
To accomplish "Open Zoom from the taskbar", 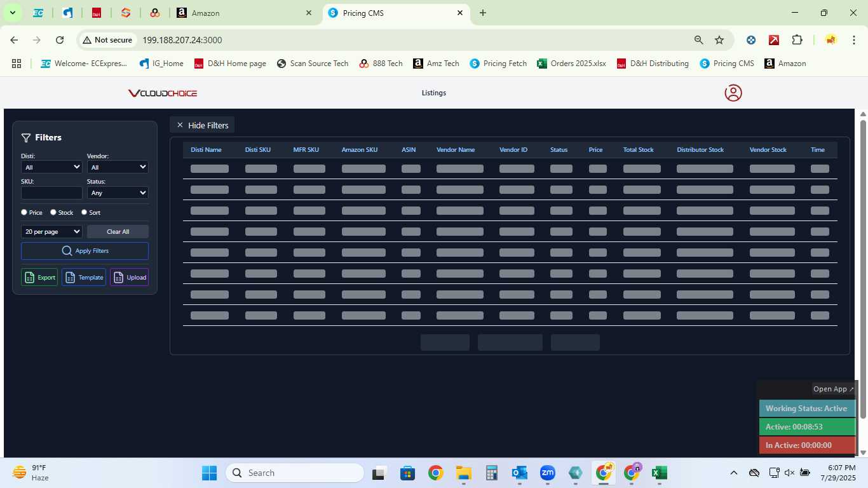I will (x=547, y=473).
